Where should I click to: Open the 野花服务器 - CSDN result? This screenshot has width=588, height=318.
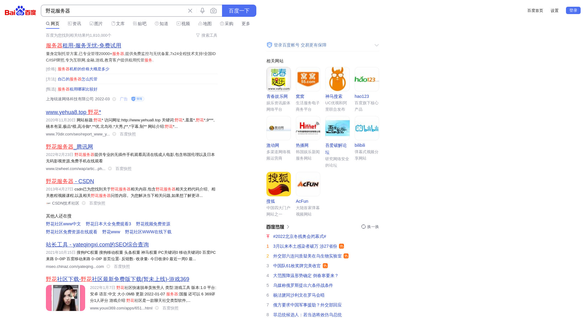70,181
